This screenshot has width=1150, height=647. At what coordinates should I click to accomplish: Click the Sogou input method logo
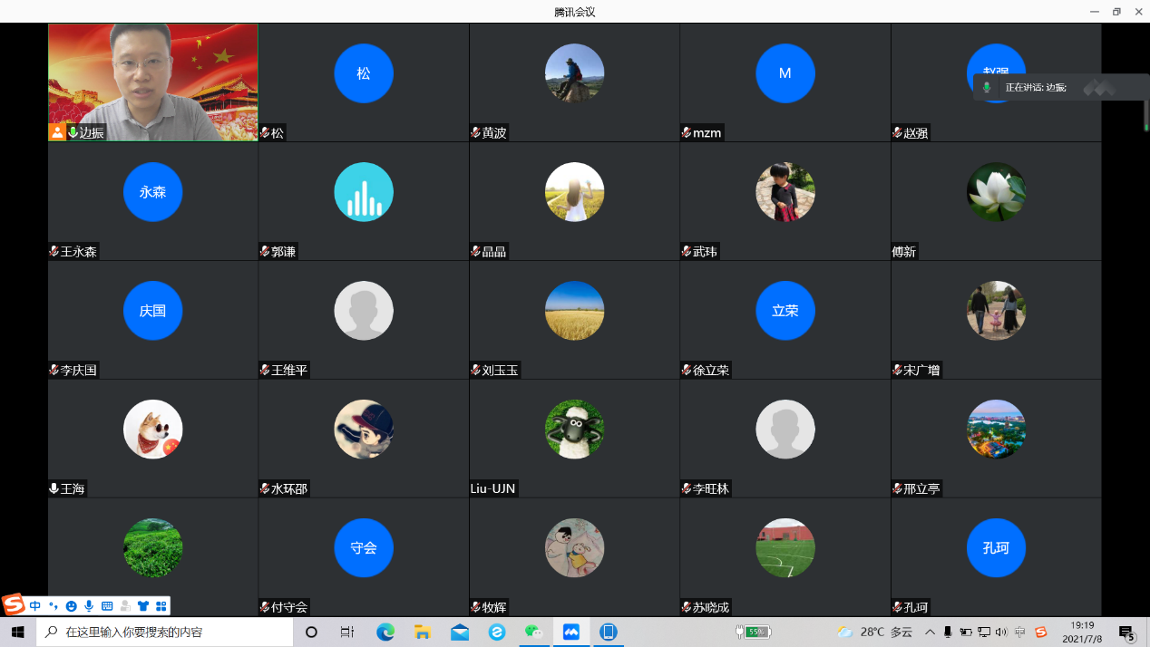tap(14, 605)
